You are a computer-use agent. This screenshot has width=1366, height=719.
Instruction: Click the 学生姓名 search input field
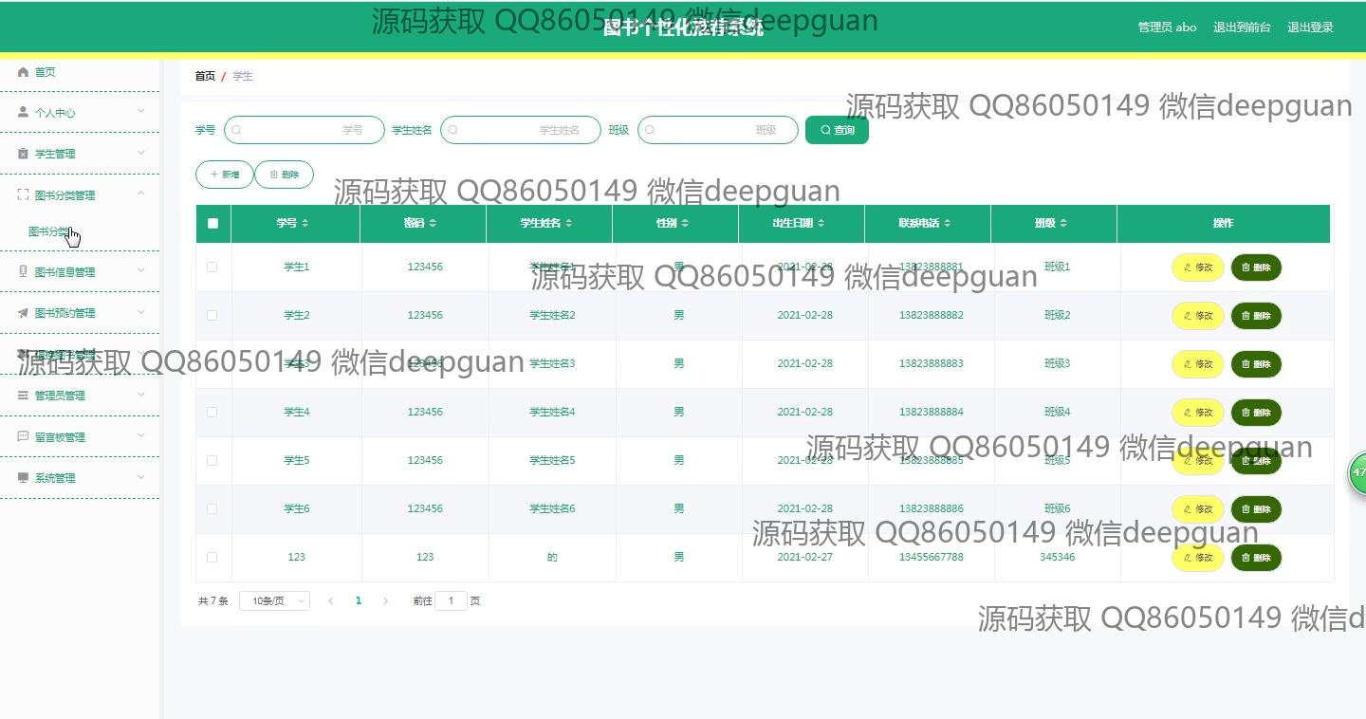(521, 130)
